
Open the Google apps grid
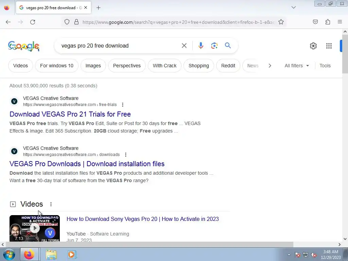point(329,46)
